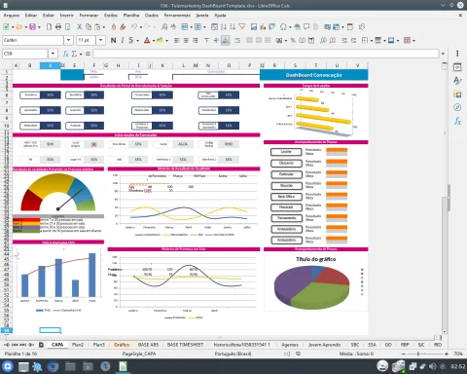This screenshot has width=467, height=374.
Task: Open the sidebar Properties panel icon
Action: pos(457,67)
